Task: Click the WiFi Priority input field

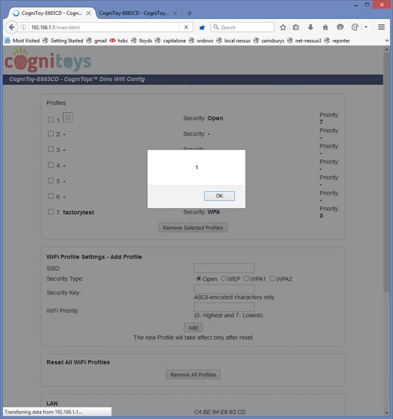Action: 224,307
